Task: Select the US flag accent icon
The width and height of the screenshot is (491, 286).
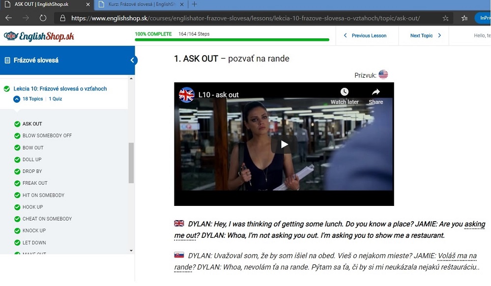Action: 383,75
